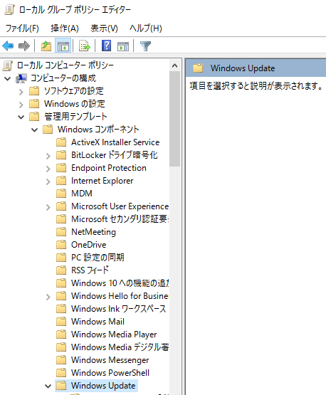Select the BitLocker ドライブ暗号化 tree label
Image resolution: width=326 pixels, height=395 pixels.
point(115,155)
